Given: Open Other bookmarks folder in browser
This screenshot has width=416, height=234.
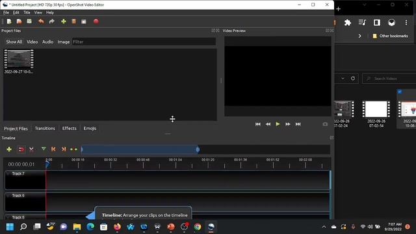Looking at the screenshot, I should coord(390,36).
